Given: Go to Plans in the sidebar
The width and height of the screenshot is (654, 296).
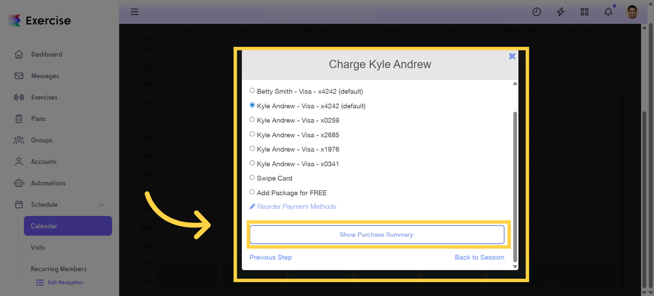Looking at the screenshot, I should coord(38,119).
